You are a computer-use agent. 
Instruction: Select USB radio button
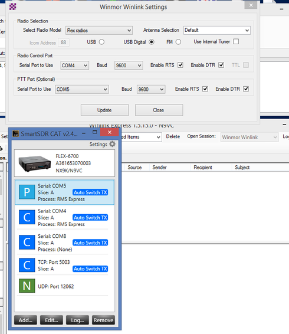point(101,42)
